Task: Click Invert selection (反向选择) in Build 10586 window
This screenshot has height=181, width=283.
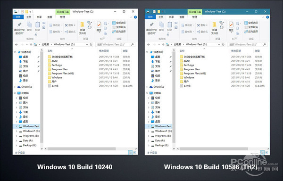Action: (251, 32)
